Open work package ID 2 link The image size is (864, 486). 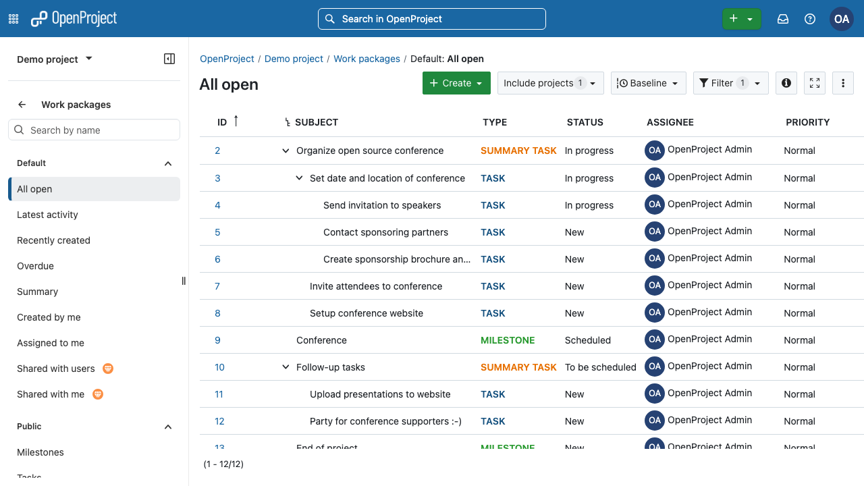[x=217, y=151]
